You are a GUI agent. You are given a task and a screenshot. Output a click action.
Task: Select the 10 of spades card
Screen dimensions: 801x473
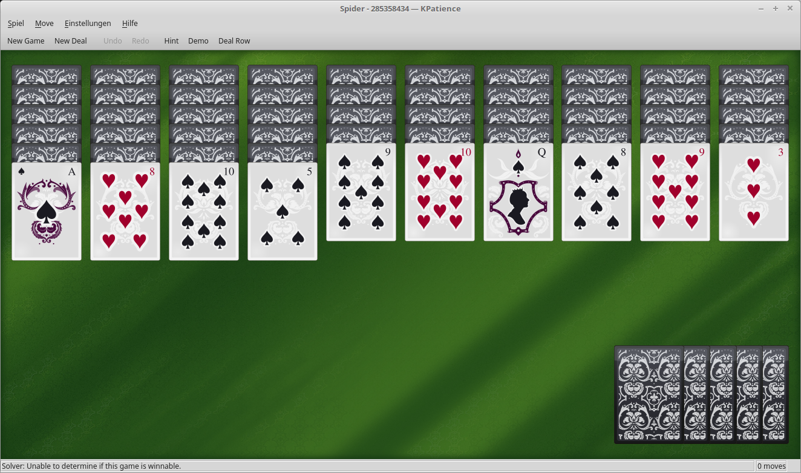point(204,211)
